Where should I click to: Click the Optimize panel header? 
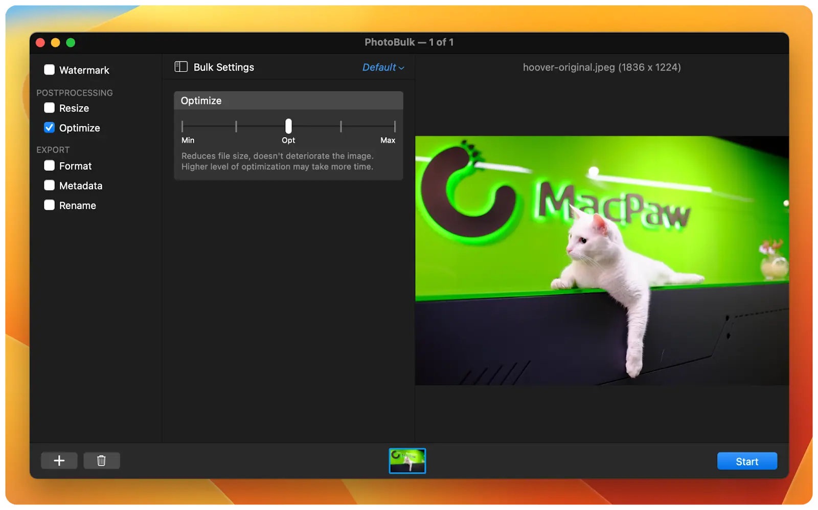[288, 100]
